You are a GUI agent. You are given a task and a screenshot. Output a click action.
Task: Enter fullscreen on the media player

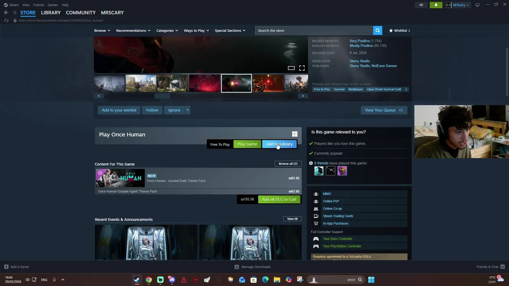302,68
